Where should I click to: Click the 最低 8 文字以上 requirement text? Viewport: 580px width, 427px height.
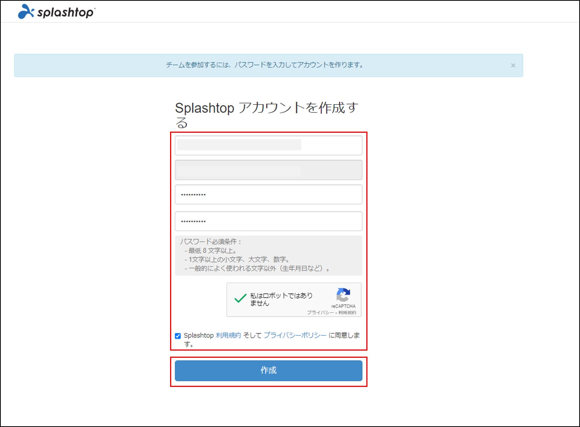pos(211,251)
